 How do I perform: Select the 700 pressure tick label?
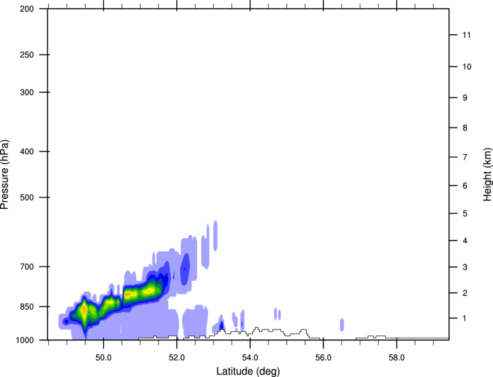[x=27, y=267]
